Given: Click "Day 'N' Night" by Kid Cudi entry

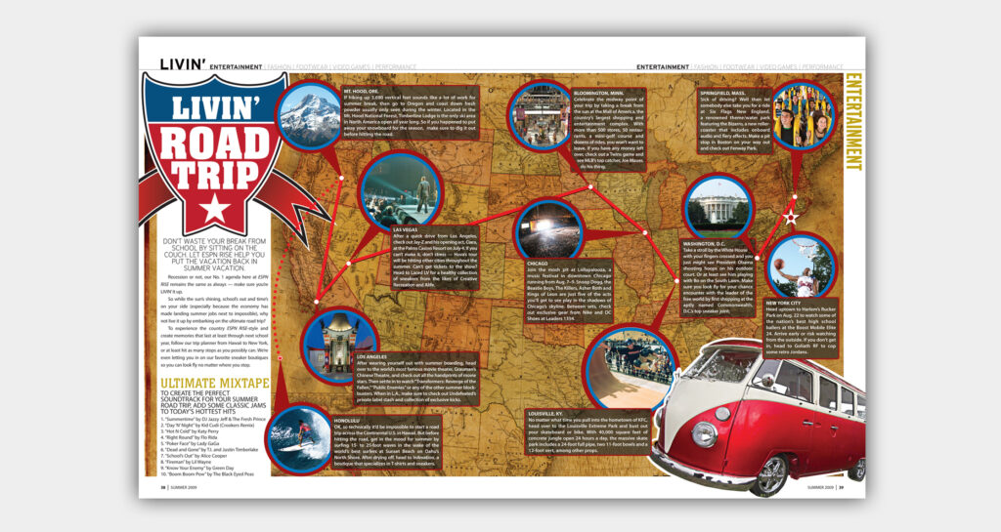Looking at the screenshot, I should tap(205, 427).
